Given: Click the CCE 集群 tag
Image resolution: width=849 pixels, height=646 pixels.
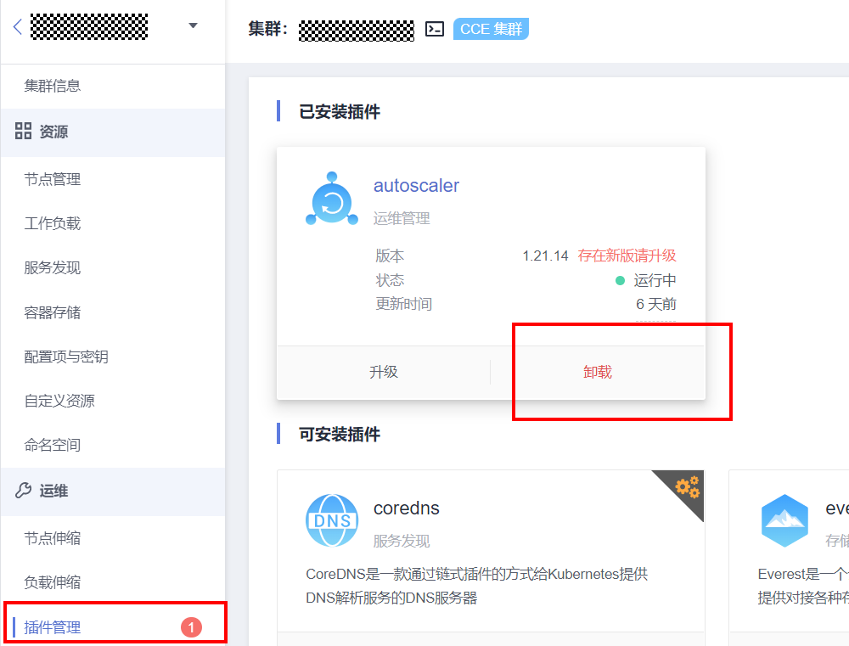Looking at the screenshot, I should point(491,29).
